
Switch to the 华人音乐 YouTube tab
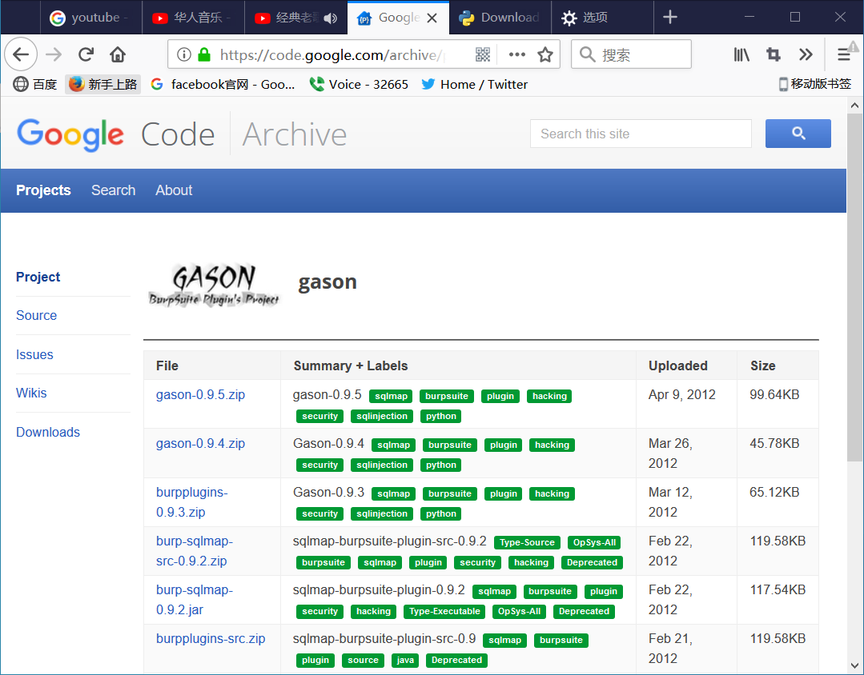pos(194,18)
